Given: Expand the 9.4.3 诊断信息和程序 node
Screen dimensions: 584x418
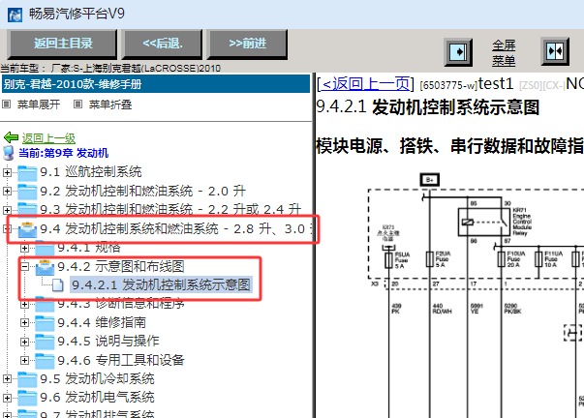Looking at the screenshot, I should tap(24, 304).
